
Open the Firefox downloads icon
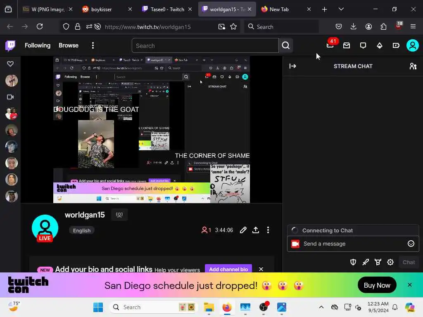[354, 26]
